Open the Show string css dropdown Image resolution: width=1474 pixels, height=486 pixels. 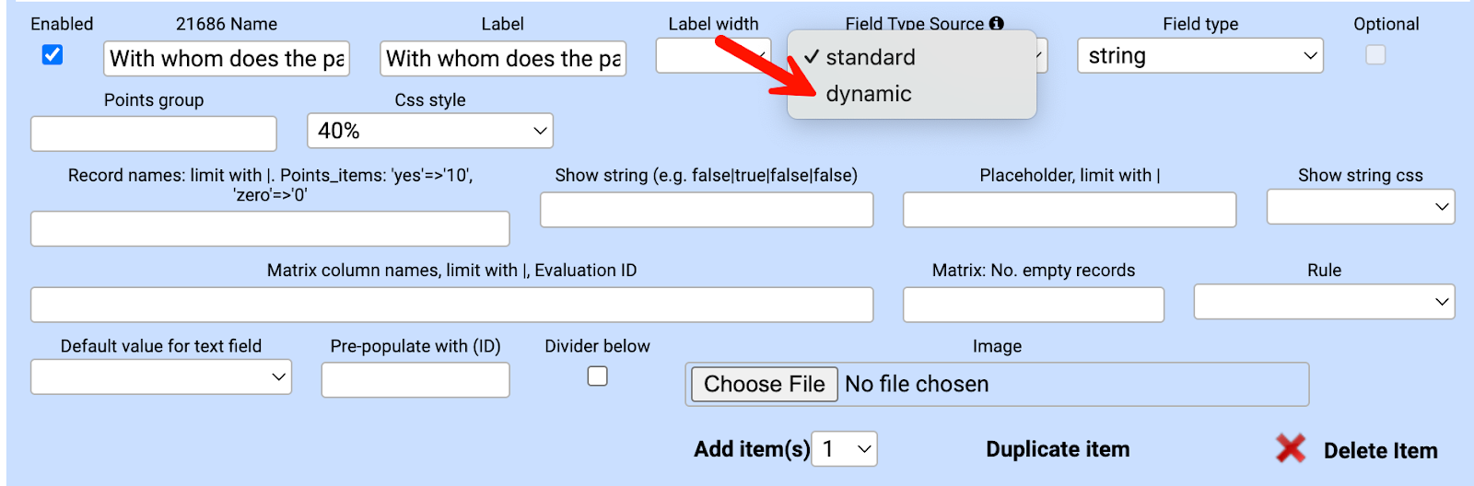coord(1360,207)
